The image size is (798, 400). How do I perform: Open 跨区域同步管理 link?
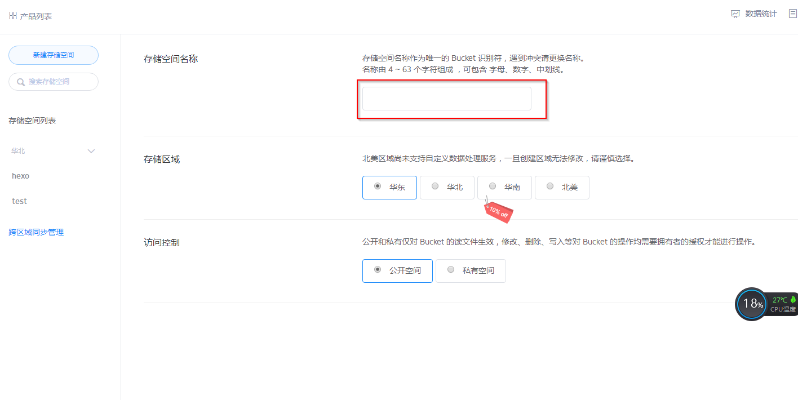[36, 232]
